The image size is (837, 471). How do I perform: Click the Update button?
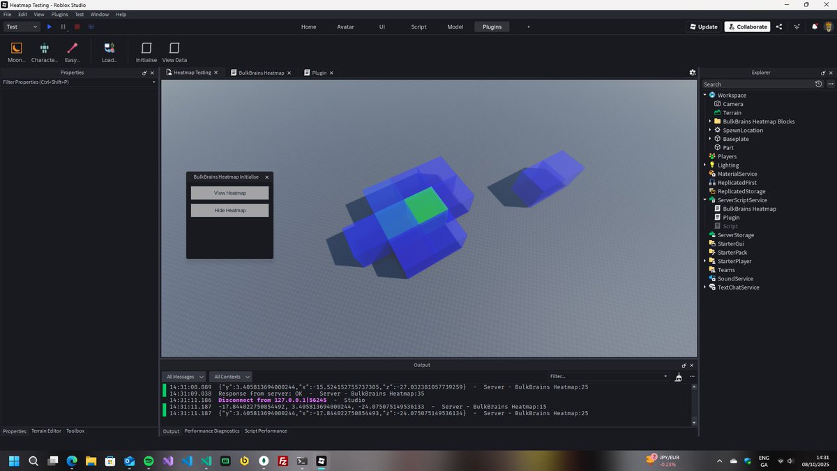tap(703, 27)
